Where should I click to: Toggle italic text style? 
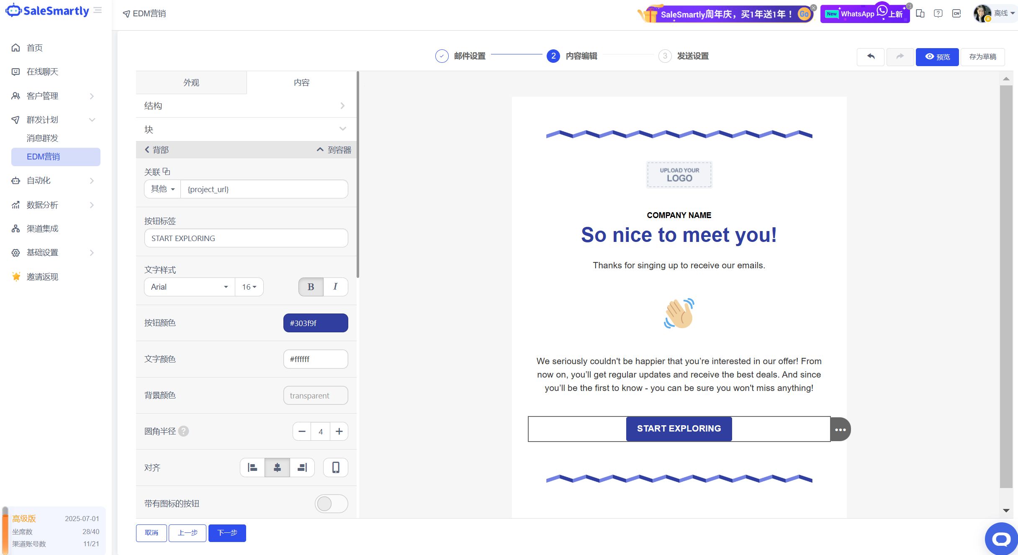(335, 287)
